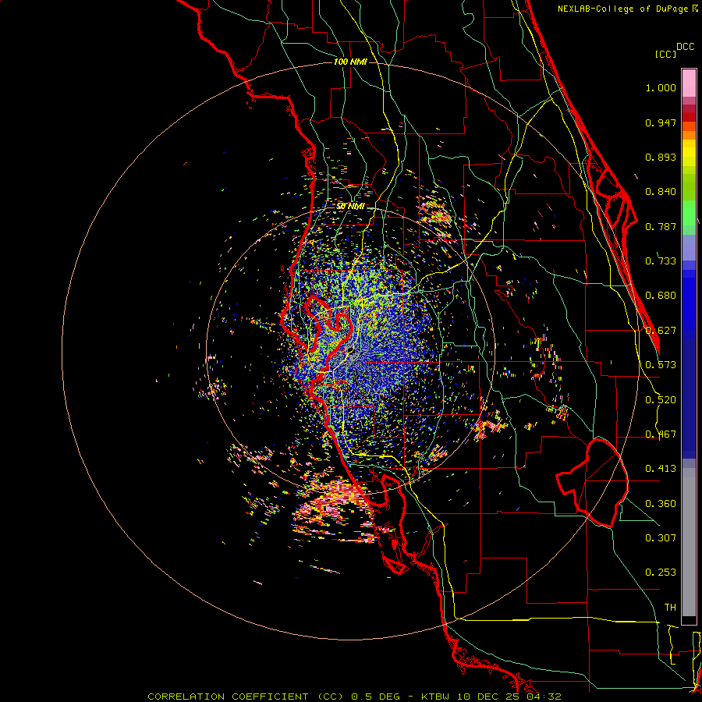The height and width of the screenshot is (702, 702).
Task: Select the 0.680 scale value
Action: [x=661, y=296]
